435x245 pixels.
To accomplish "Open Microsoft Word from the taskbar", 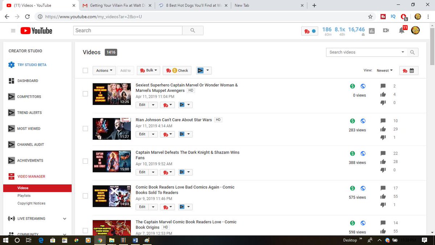I will pyautogui.click(x=135, y=240).
